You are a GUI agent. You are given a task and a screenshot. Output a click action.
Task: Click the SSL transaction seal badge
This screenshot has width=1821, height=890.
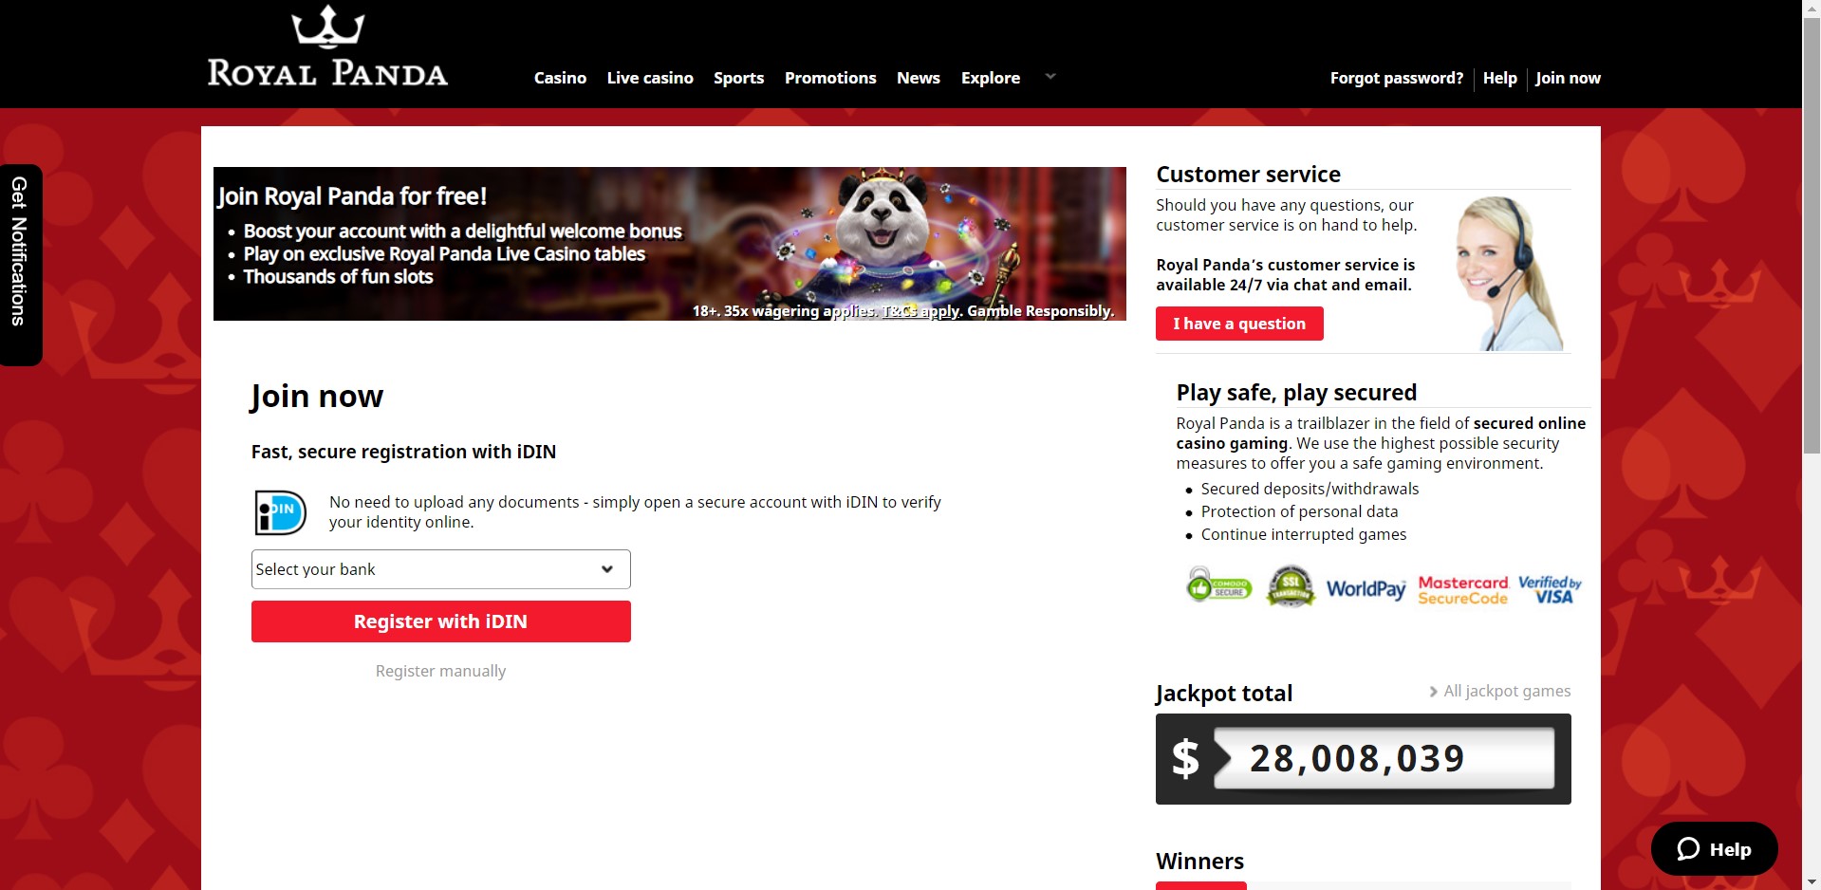pyautogui.click(x=1291, y=587)
